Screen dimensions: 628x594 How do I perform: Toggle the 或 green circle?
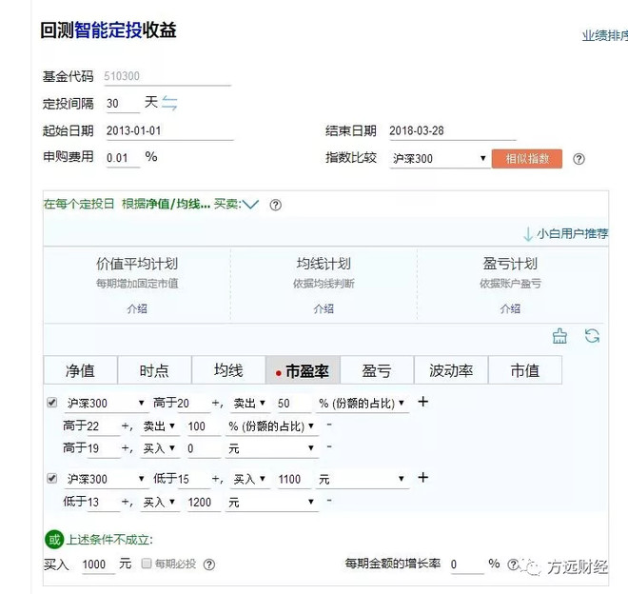(x=54, y=540)
